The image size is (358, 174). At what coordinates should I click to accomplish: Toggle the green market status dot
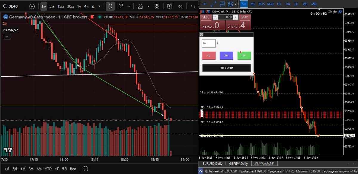pyautogui.click(x=99, y=17)
